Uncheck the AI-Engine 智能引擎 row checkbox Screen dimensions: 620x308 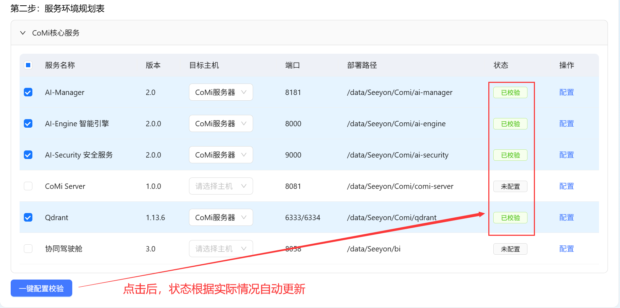pos(28,123)
